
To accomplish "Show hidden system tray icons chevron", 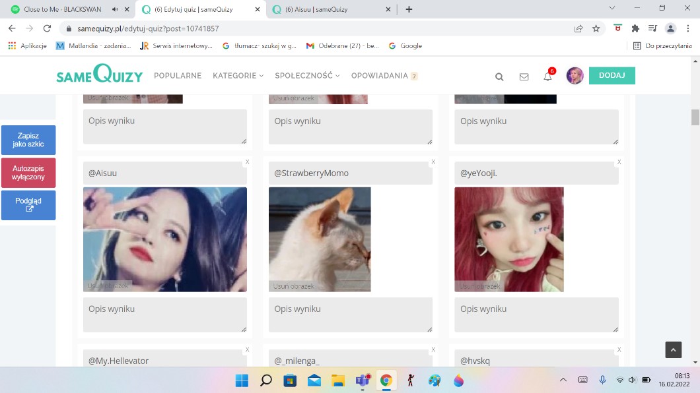I will [x=563, y=380].
